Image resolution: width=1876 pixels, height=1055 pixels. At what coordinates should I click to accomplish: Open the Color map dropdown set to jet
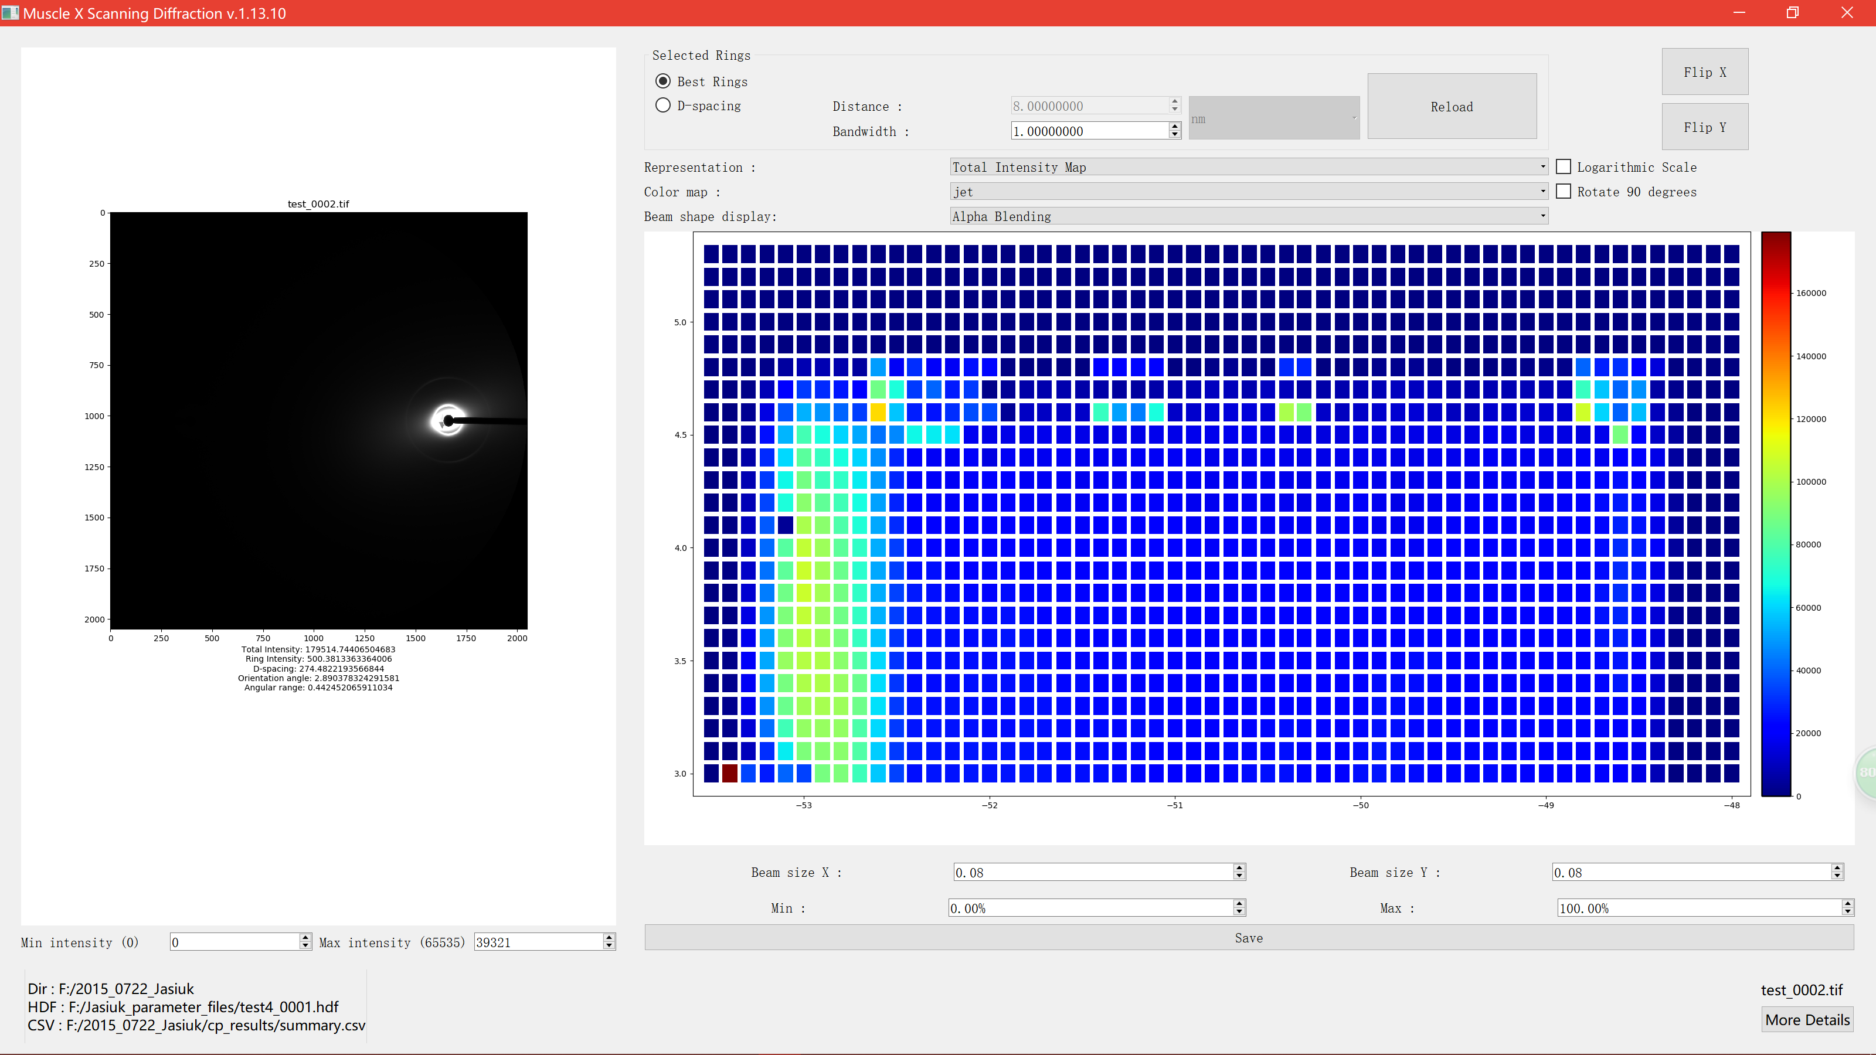click(1248, 192)
